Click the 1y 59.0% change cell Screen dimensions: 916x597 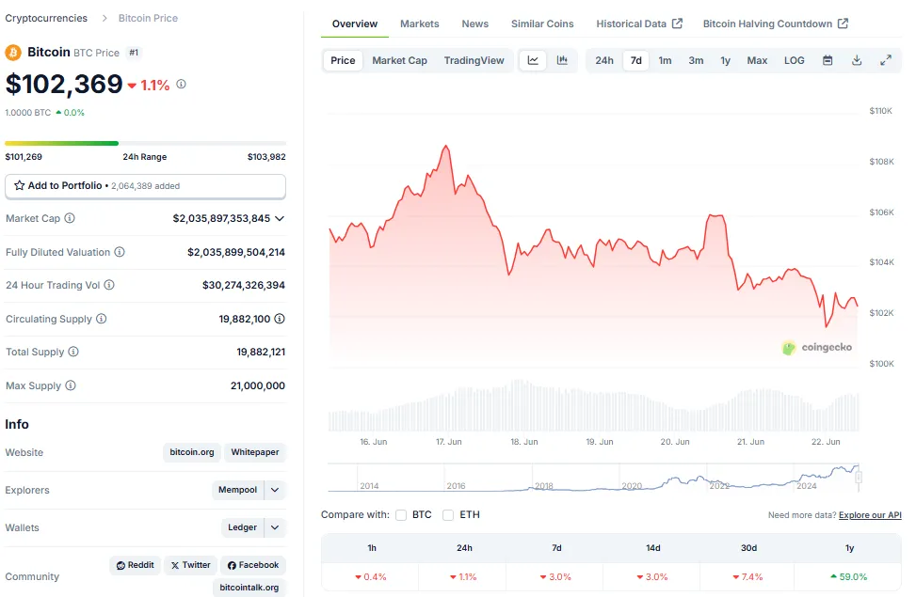click(848, 576)
